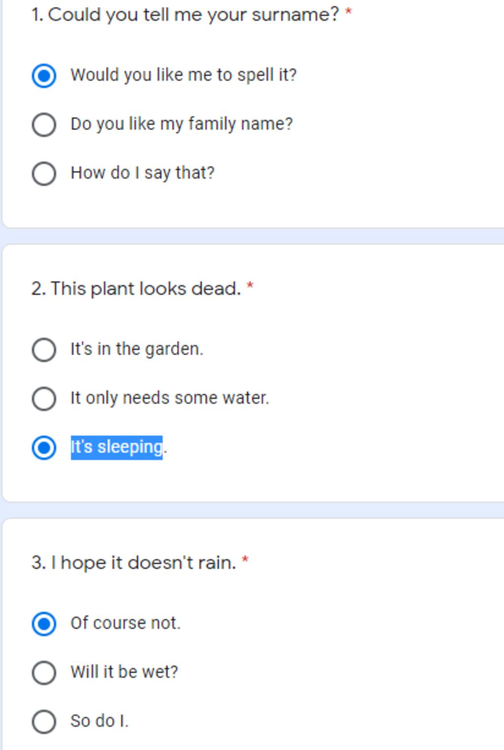
Task: Click the red required asterisk on question 3
Action: tap(245, 560)
